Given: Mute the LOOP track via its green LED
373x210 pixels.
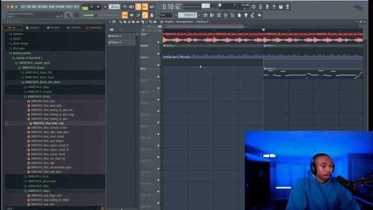Looking at the screenshot, I should pos(159,42).
